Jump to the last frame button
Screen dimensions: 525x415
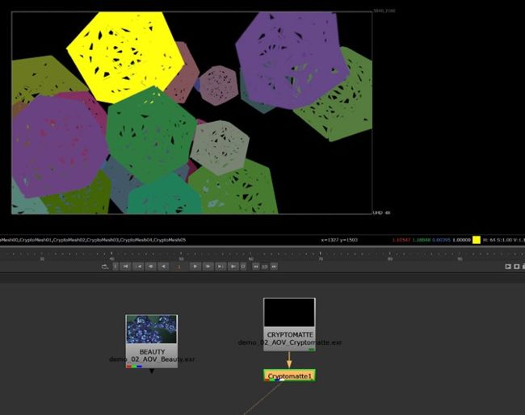[x=233, y=266]
